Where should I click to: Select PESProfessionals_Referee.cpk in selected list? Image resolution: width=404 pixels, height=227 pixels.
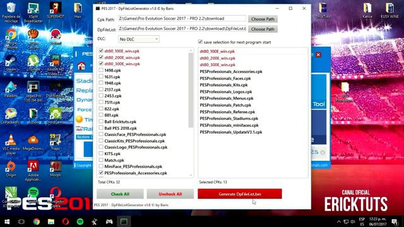[x=227, y=112]
